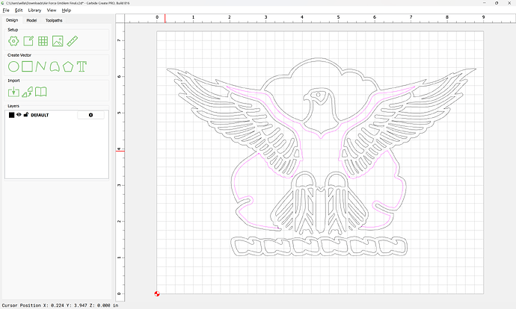The image size is (516, 309).
Task: Switch to the Toolpaths tab
Action: click(54, 20)
